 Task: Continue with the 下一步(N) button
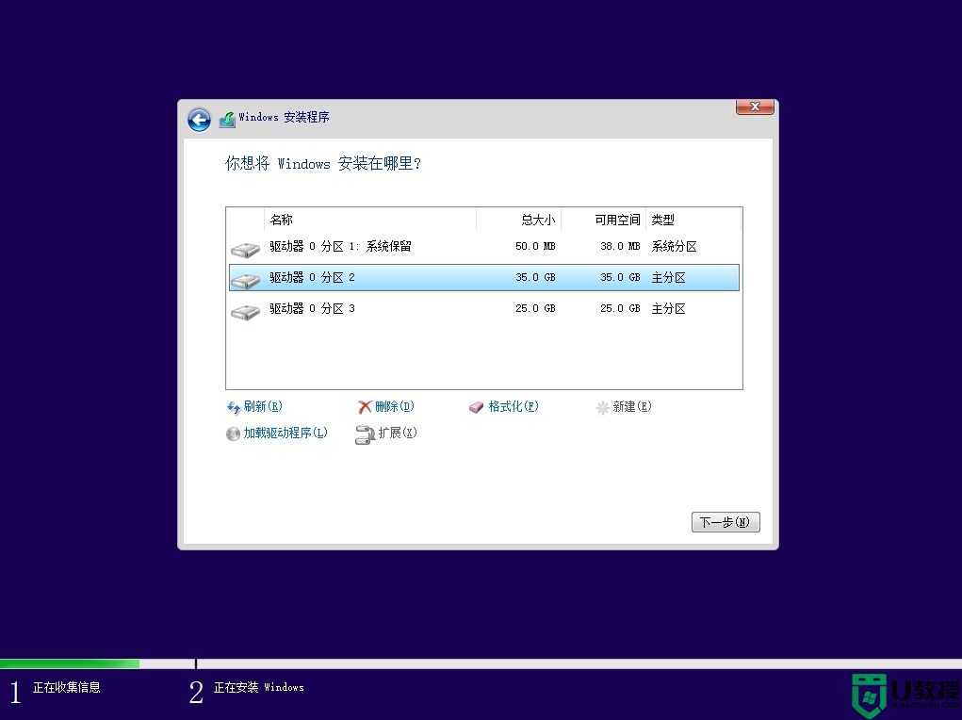(x=726, y=522)
